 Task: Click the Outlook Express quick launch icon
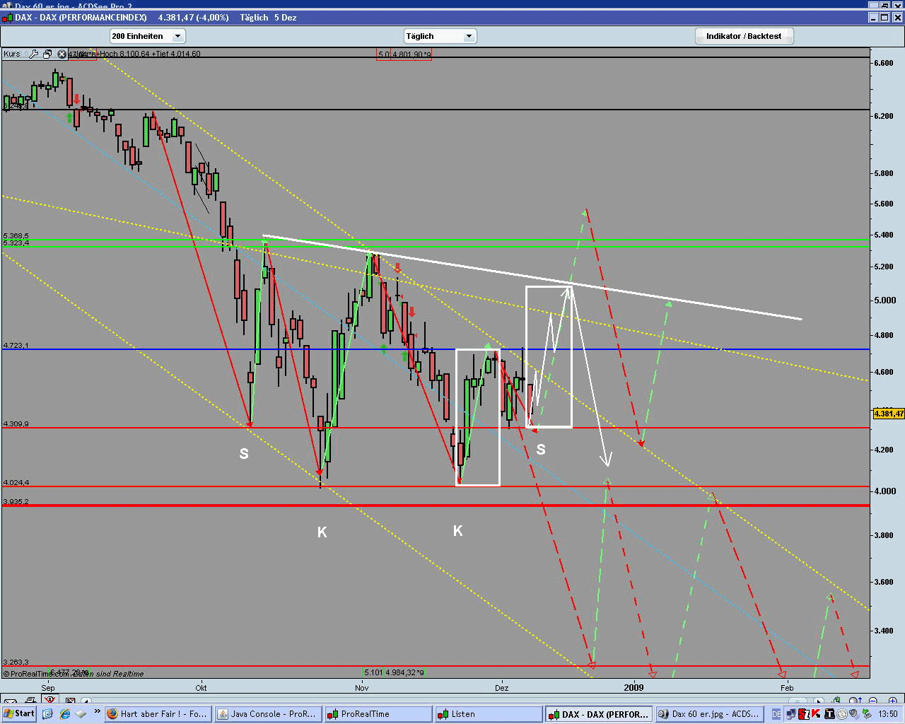(x=47, y=714)
